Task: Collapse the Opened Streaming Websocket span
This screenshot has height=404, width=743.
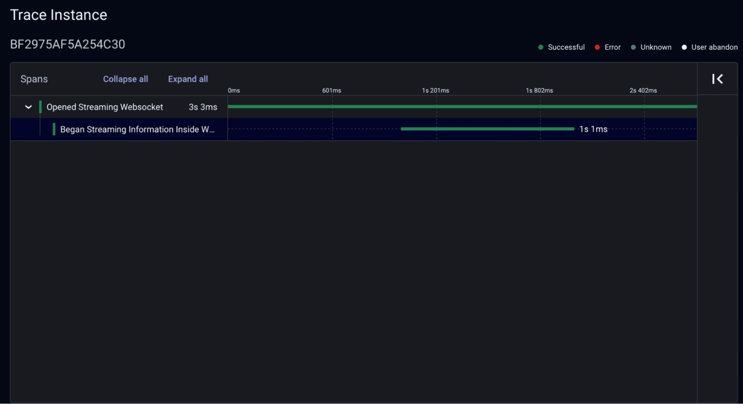Action: [28, 107]
